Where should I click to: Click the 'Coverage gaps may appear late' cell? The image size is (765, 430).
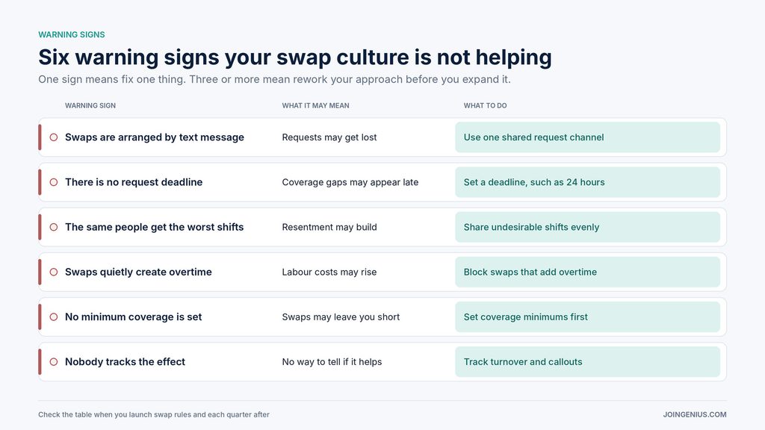(x=350, y=182)
